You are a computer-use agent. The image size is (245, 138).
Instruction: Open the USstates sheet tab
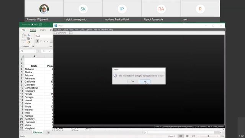[x=38, y=132]
